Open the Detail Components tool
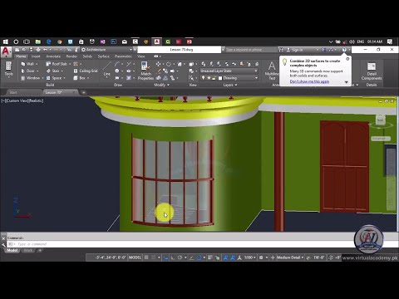 point(372,71)
